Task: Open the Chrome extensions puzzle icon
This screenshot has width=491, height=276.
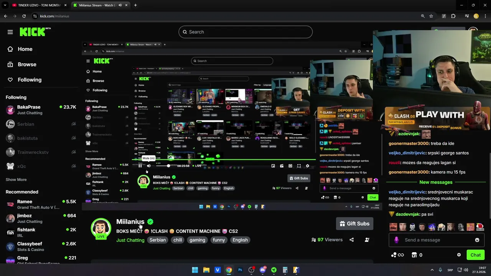Action: [453, 16]
